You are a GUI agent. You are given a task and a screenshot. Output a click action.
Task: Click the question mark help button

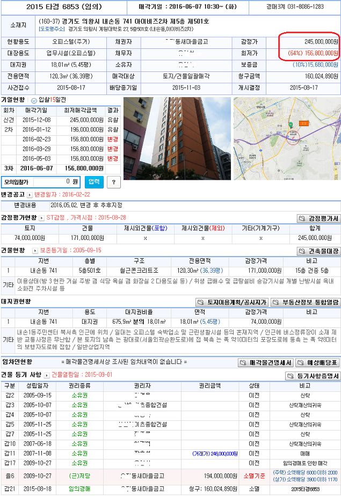pos(114,182)
